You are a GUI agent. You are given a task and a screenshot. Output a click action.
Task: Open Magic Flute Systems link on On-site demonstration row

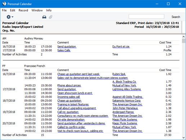[x=125, y=119]
